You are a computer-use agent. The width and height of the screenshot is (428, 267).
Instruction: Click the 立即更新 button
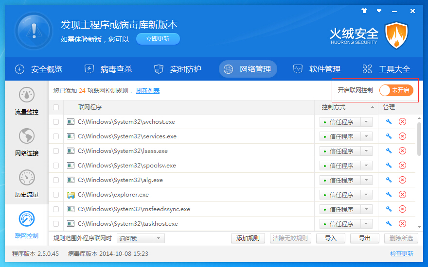pos(158,39)
